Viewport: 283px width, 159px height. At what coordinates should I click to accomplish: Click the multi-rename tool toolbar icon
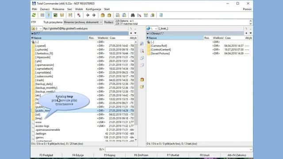[x=139, y=15]
